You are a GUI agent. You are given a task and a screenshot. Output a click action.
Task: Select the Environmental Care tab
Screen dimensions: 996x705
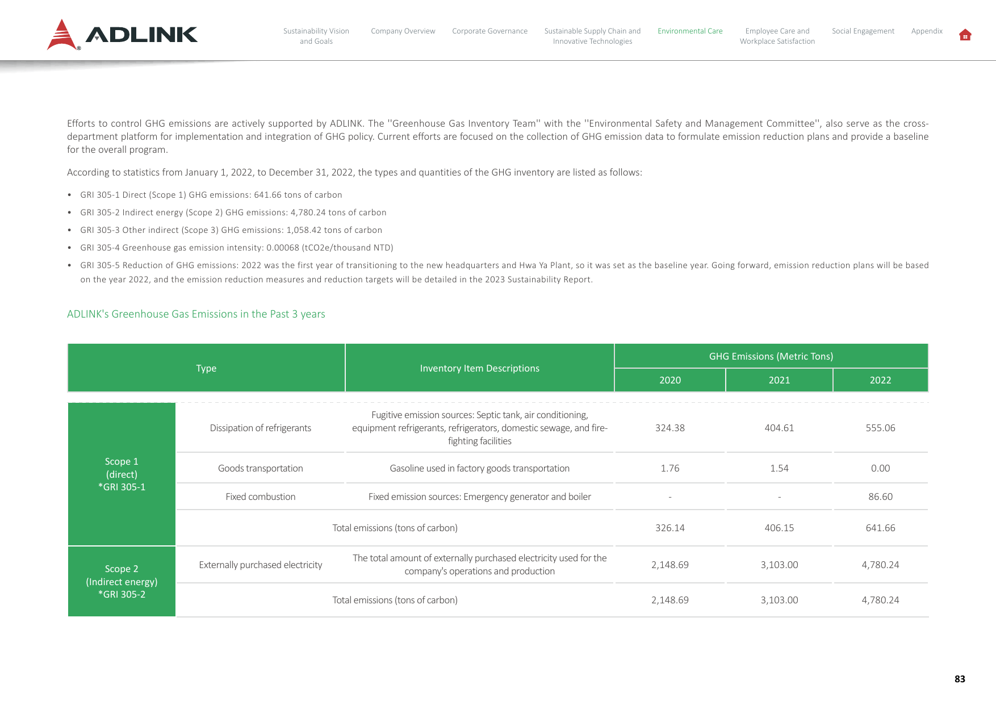690,31
